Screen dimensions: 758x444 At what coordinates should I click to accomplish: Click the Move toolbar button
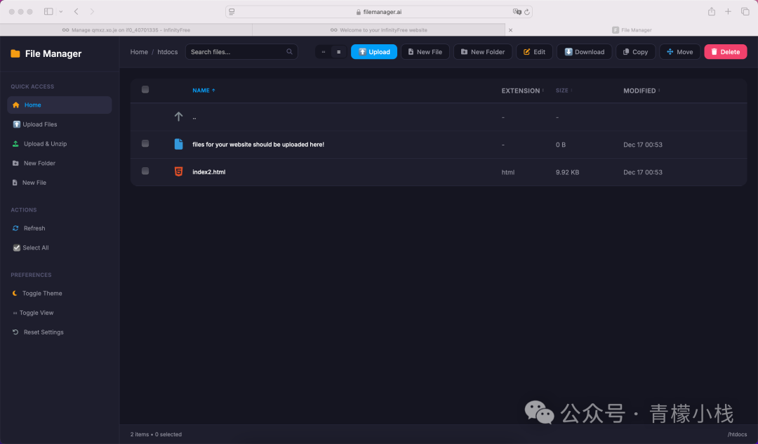[679, 52]
